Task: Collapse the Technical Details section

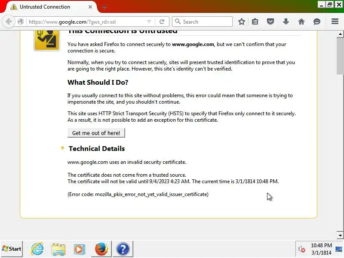Action: (62, 148)
